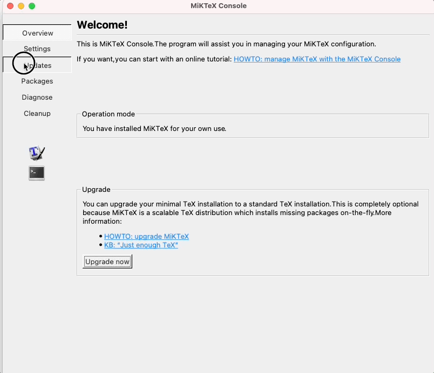Click the Upgrade now button
This screenshot has width=434, height=373.
tap(107, 262)
